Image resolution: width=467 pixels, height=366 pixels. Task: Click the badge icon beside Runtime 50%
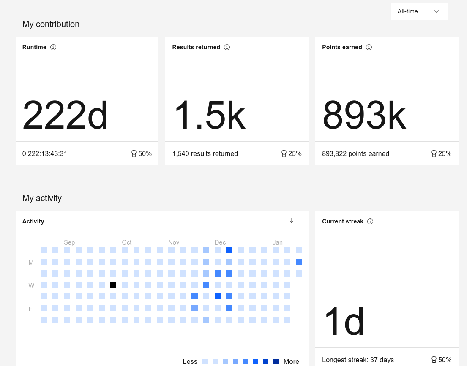[x=134, y=153]
